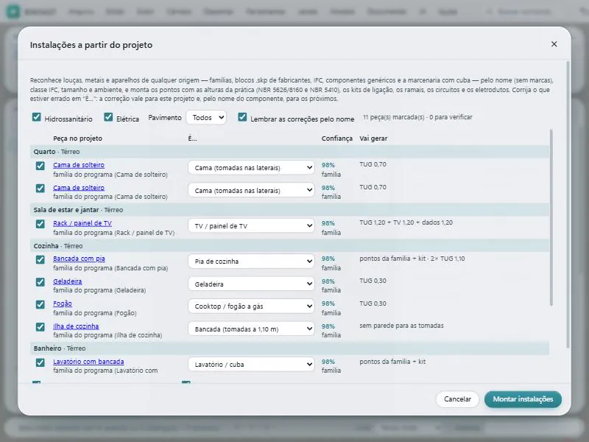The width and height of the screenshot is (589, 442).
Task: Click the 'sem parede para as tomadas' note
Action: (x=401, y=326)
